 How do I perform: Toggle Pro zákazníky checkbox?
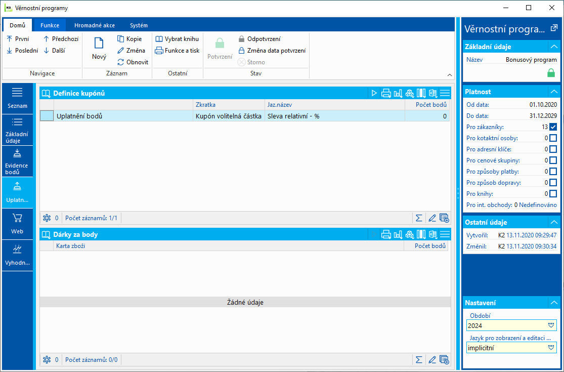(553, 127)
